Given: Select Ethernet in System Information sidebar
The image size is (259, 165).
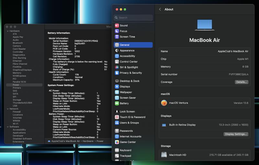Looking at the screenshot, I should tap(17, 61).
